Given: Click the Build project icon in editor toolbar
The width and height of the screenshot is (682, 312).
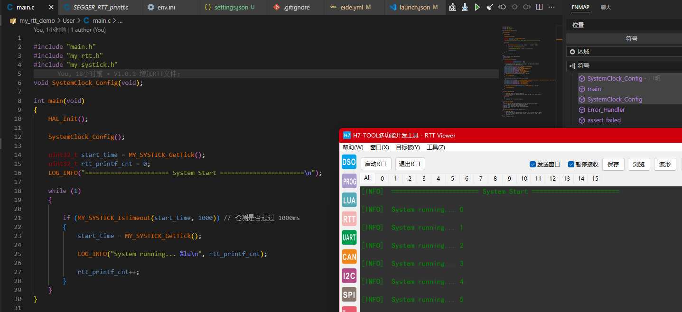Looking at the screenshot, I should pos(453,7).
